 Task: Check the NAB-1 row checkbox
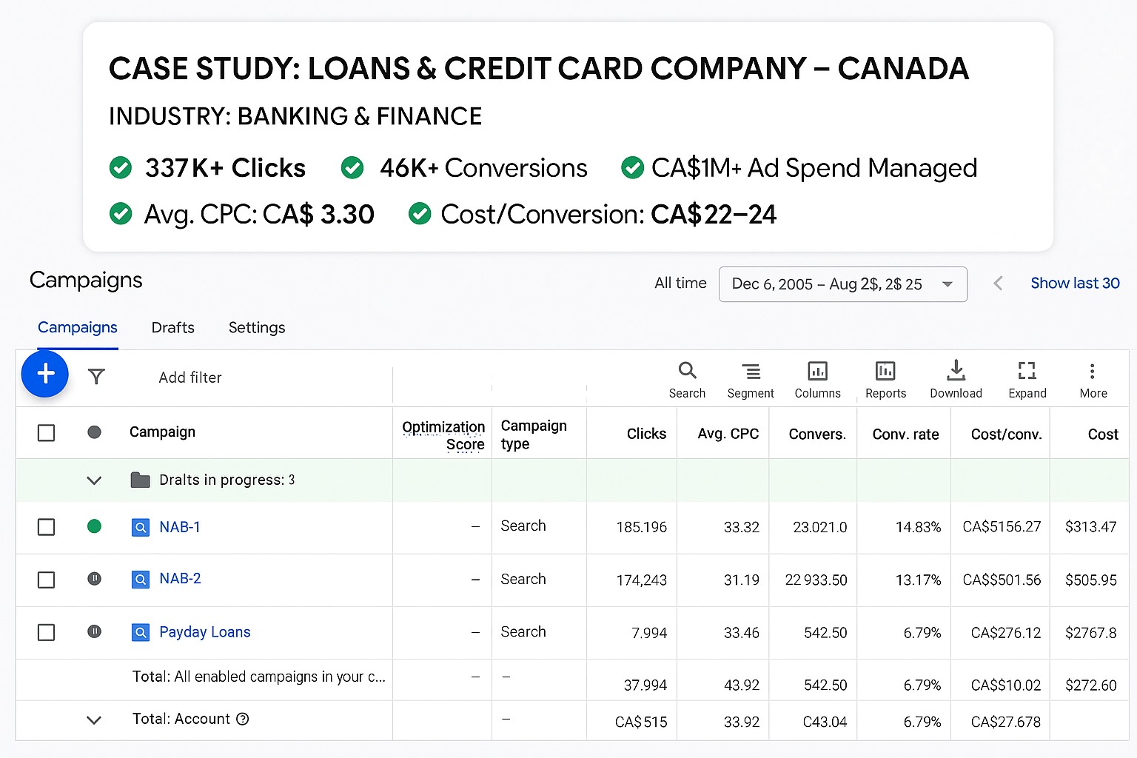click(x=46, y=527)
